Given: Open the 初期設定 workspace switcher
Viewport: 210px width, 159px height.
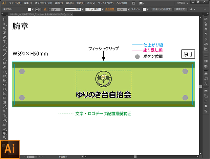Looking at the screenshot, I should click(x=182, y=3).
